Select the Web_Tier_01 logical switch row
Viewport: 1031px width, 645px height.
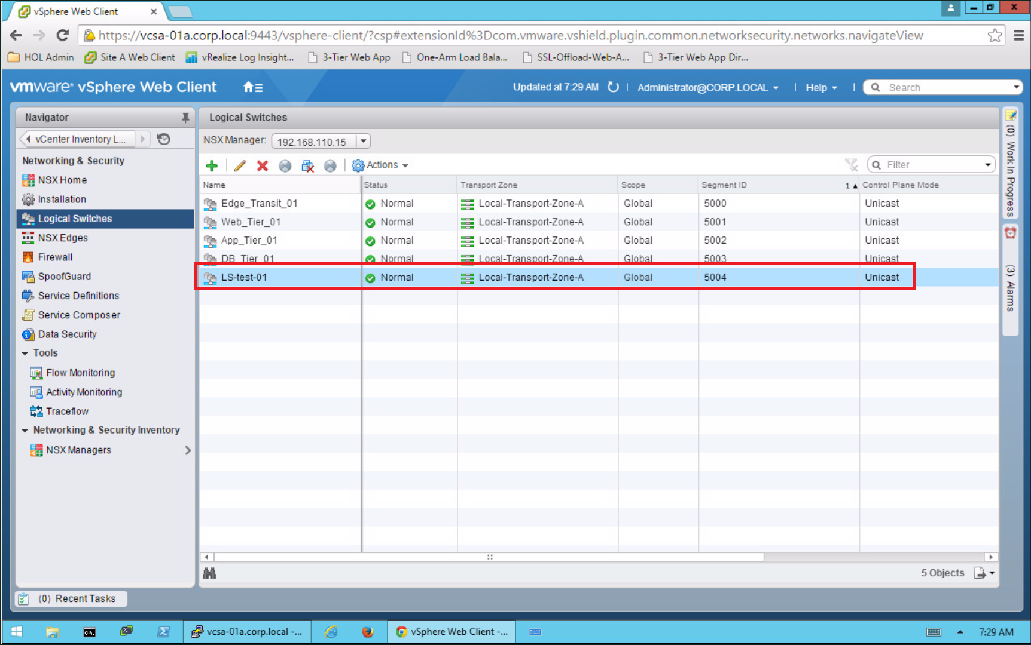click(x=599, y=222)
